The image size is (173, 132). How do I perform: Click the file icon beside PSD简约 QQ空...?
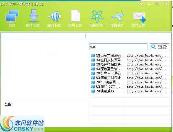pos(93,87)
